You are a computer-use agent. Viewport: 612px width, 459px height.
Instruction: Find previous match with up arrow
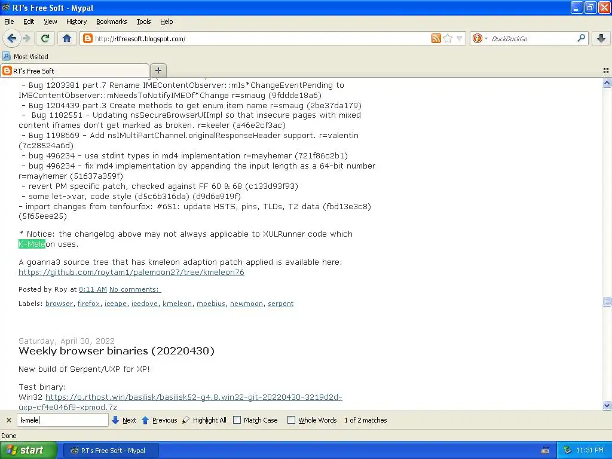159,420
